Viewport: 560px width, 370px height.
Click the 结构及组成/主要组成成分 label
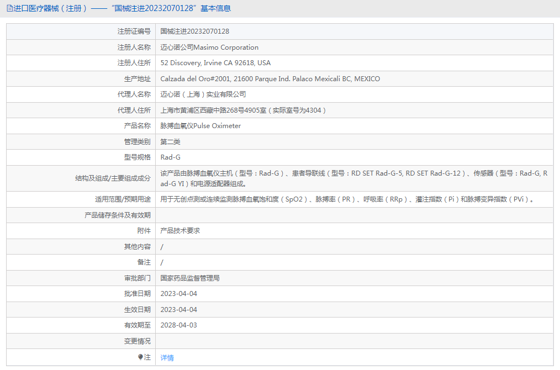113,178
